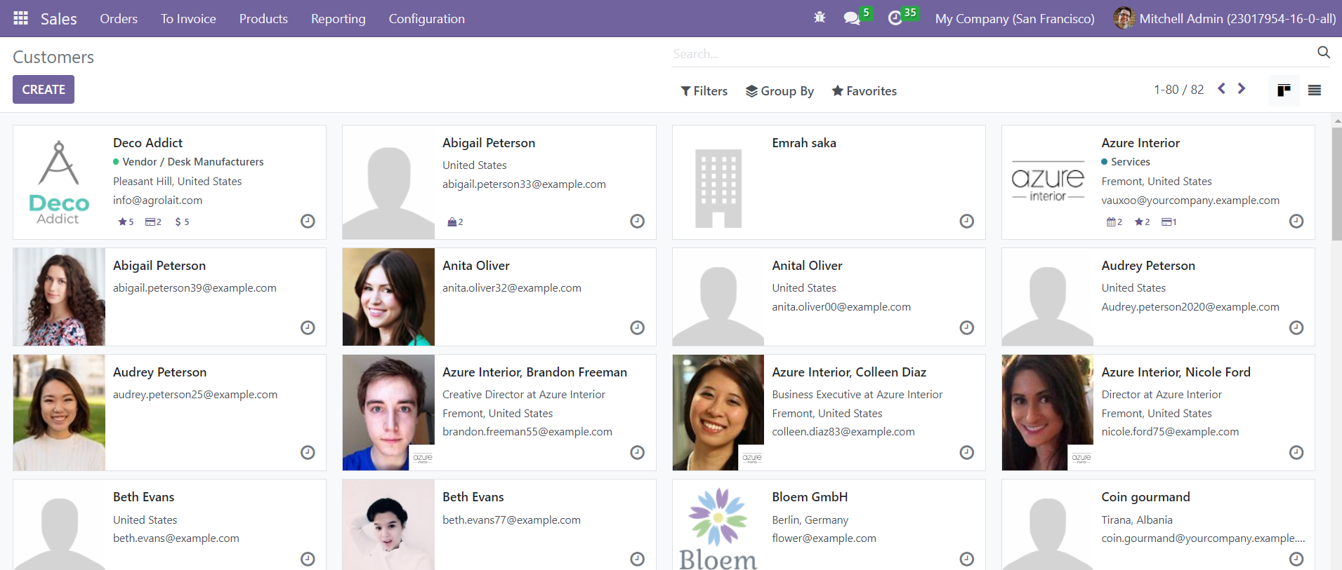Click email beth.evans77@example.com
The height and width of the screenshot is (570, 1342).
[x=511, y=520]
